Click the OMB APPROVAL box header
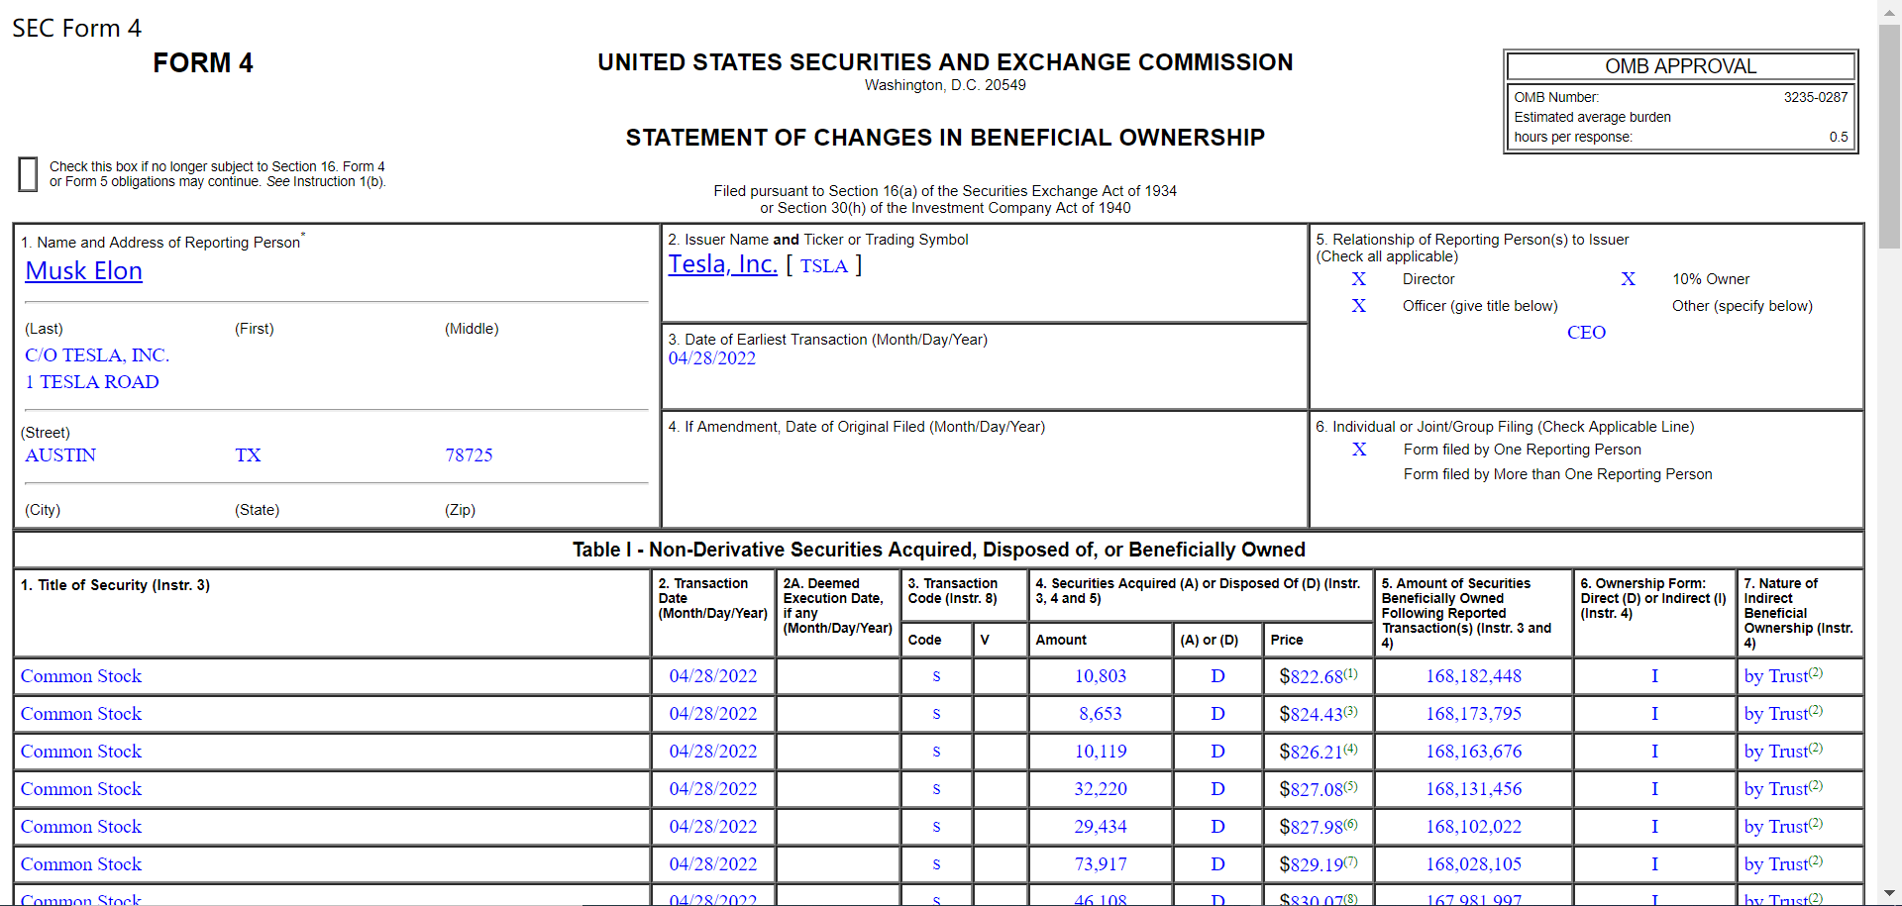Viewport: 1902px width, 906px height. pos(1680,66)
